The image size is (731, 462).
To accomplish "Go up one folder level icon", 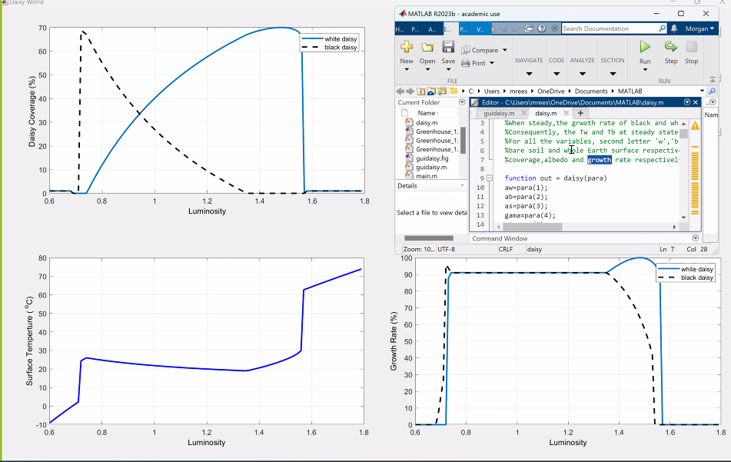I will (420, 90).
